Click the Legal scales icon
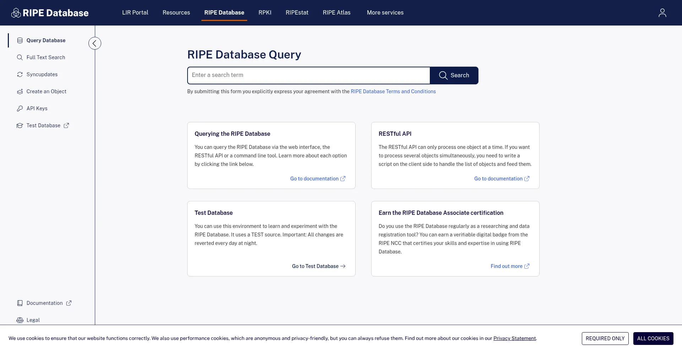Image resolution: width=682 pixels, height=352 pixels. coord(20,320)
